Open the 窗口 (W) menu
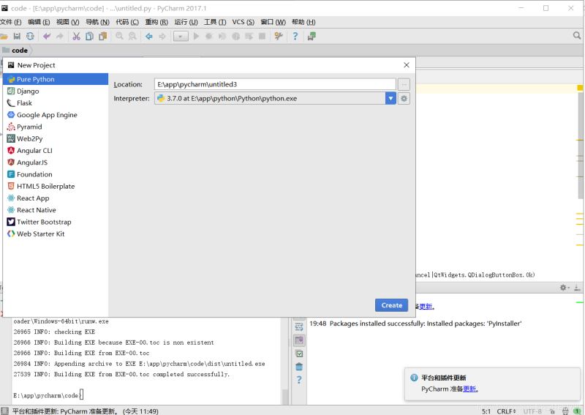This screenshot has width=585, height=415. (x=273, y=22)
